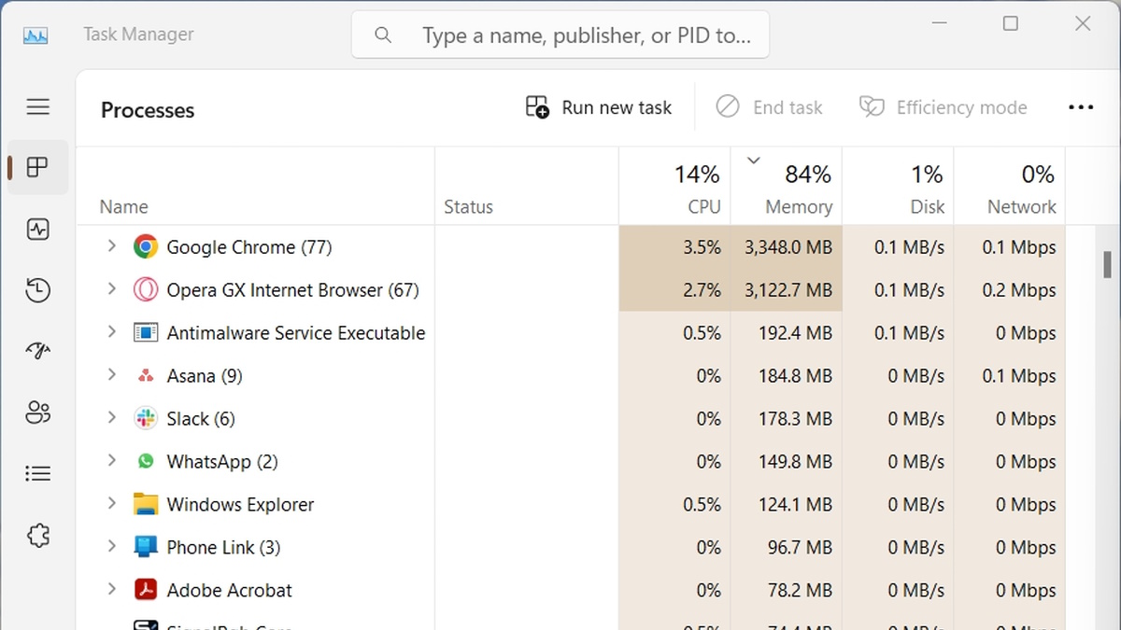
Task: Click the 0.2 Mbps network value
Action: [x=1019, y=290]
